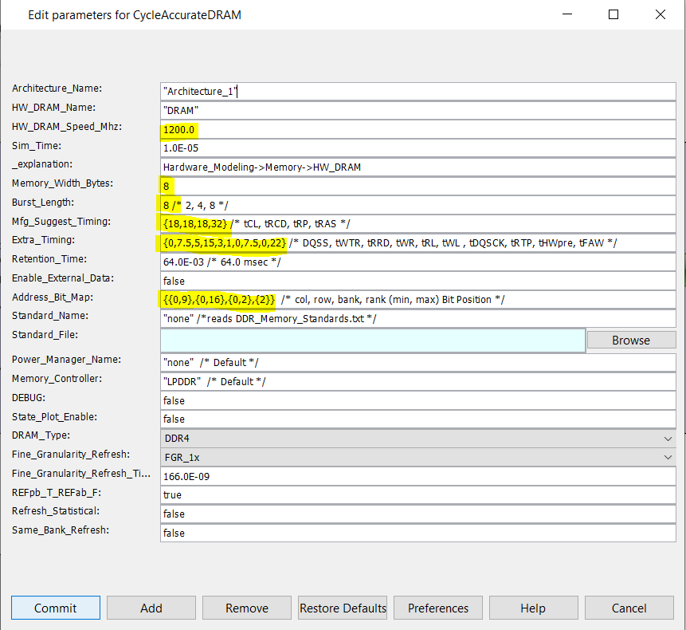Minimize the Edit parameters window
Viewport: 686px width, 630px height.
[x=567, y=14]
